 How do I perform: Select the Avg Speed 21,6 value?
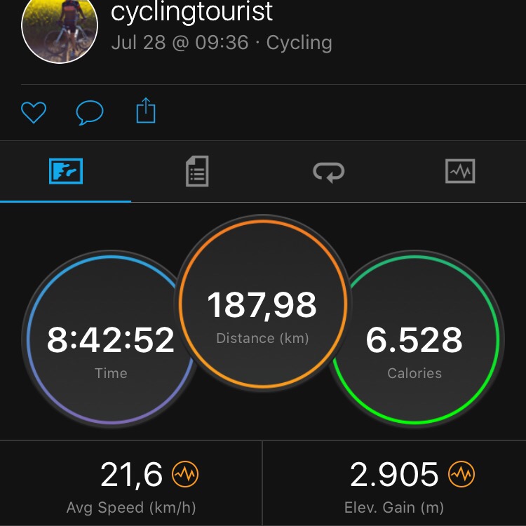click(x=132, y=476)
